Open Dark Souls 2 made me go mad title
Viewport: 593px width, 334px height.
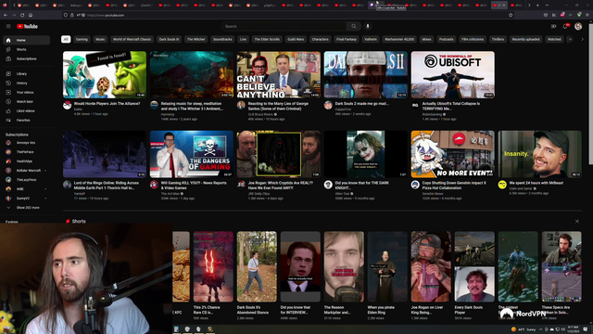point(361,103)
